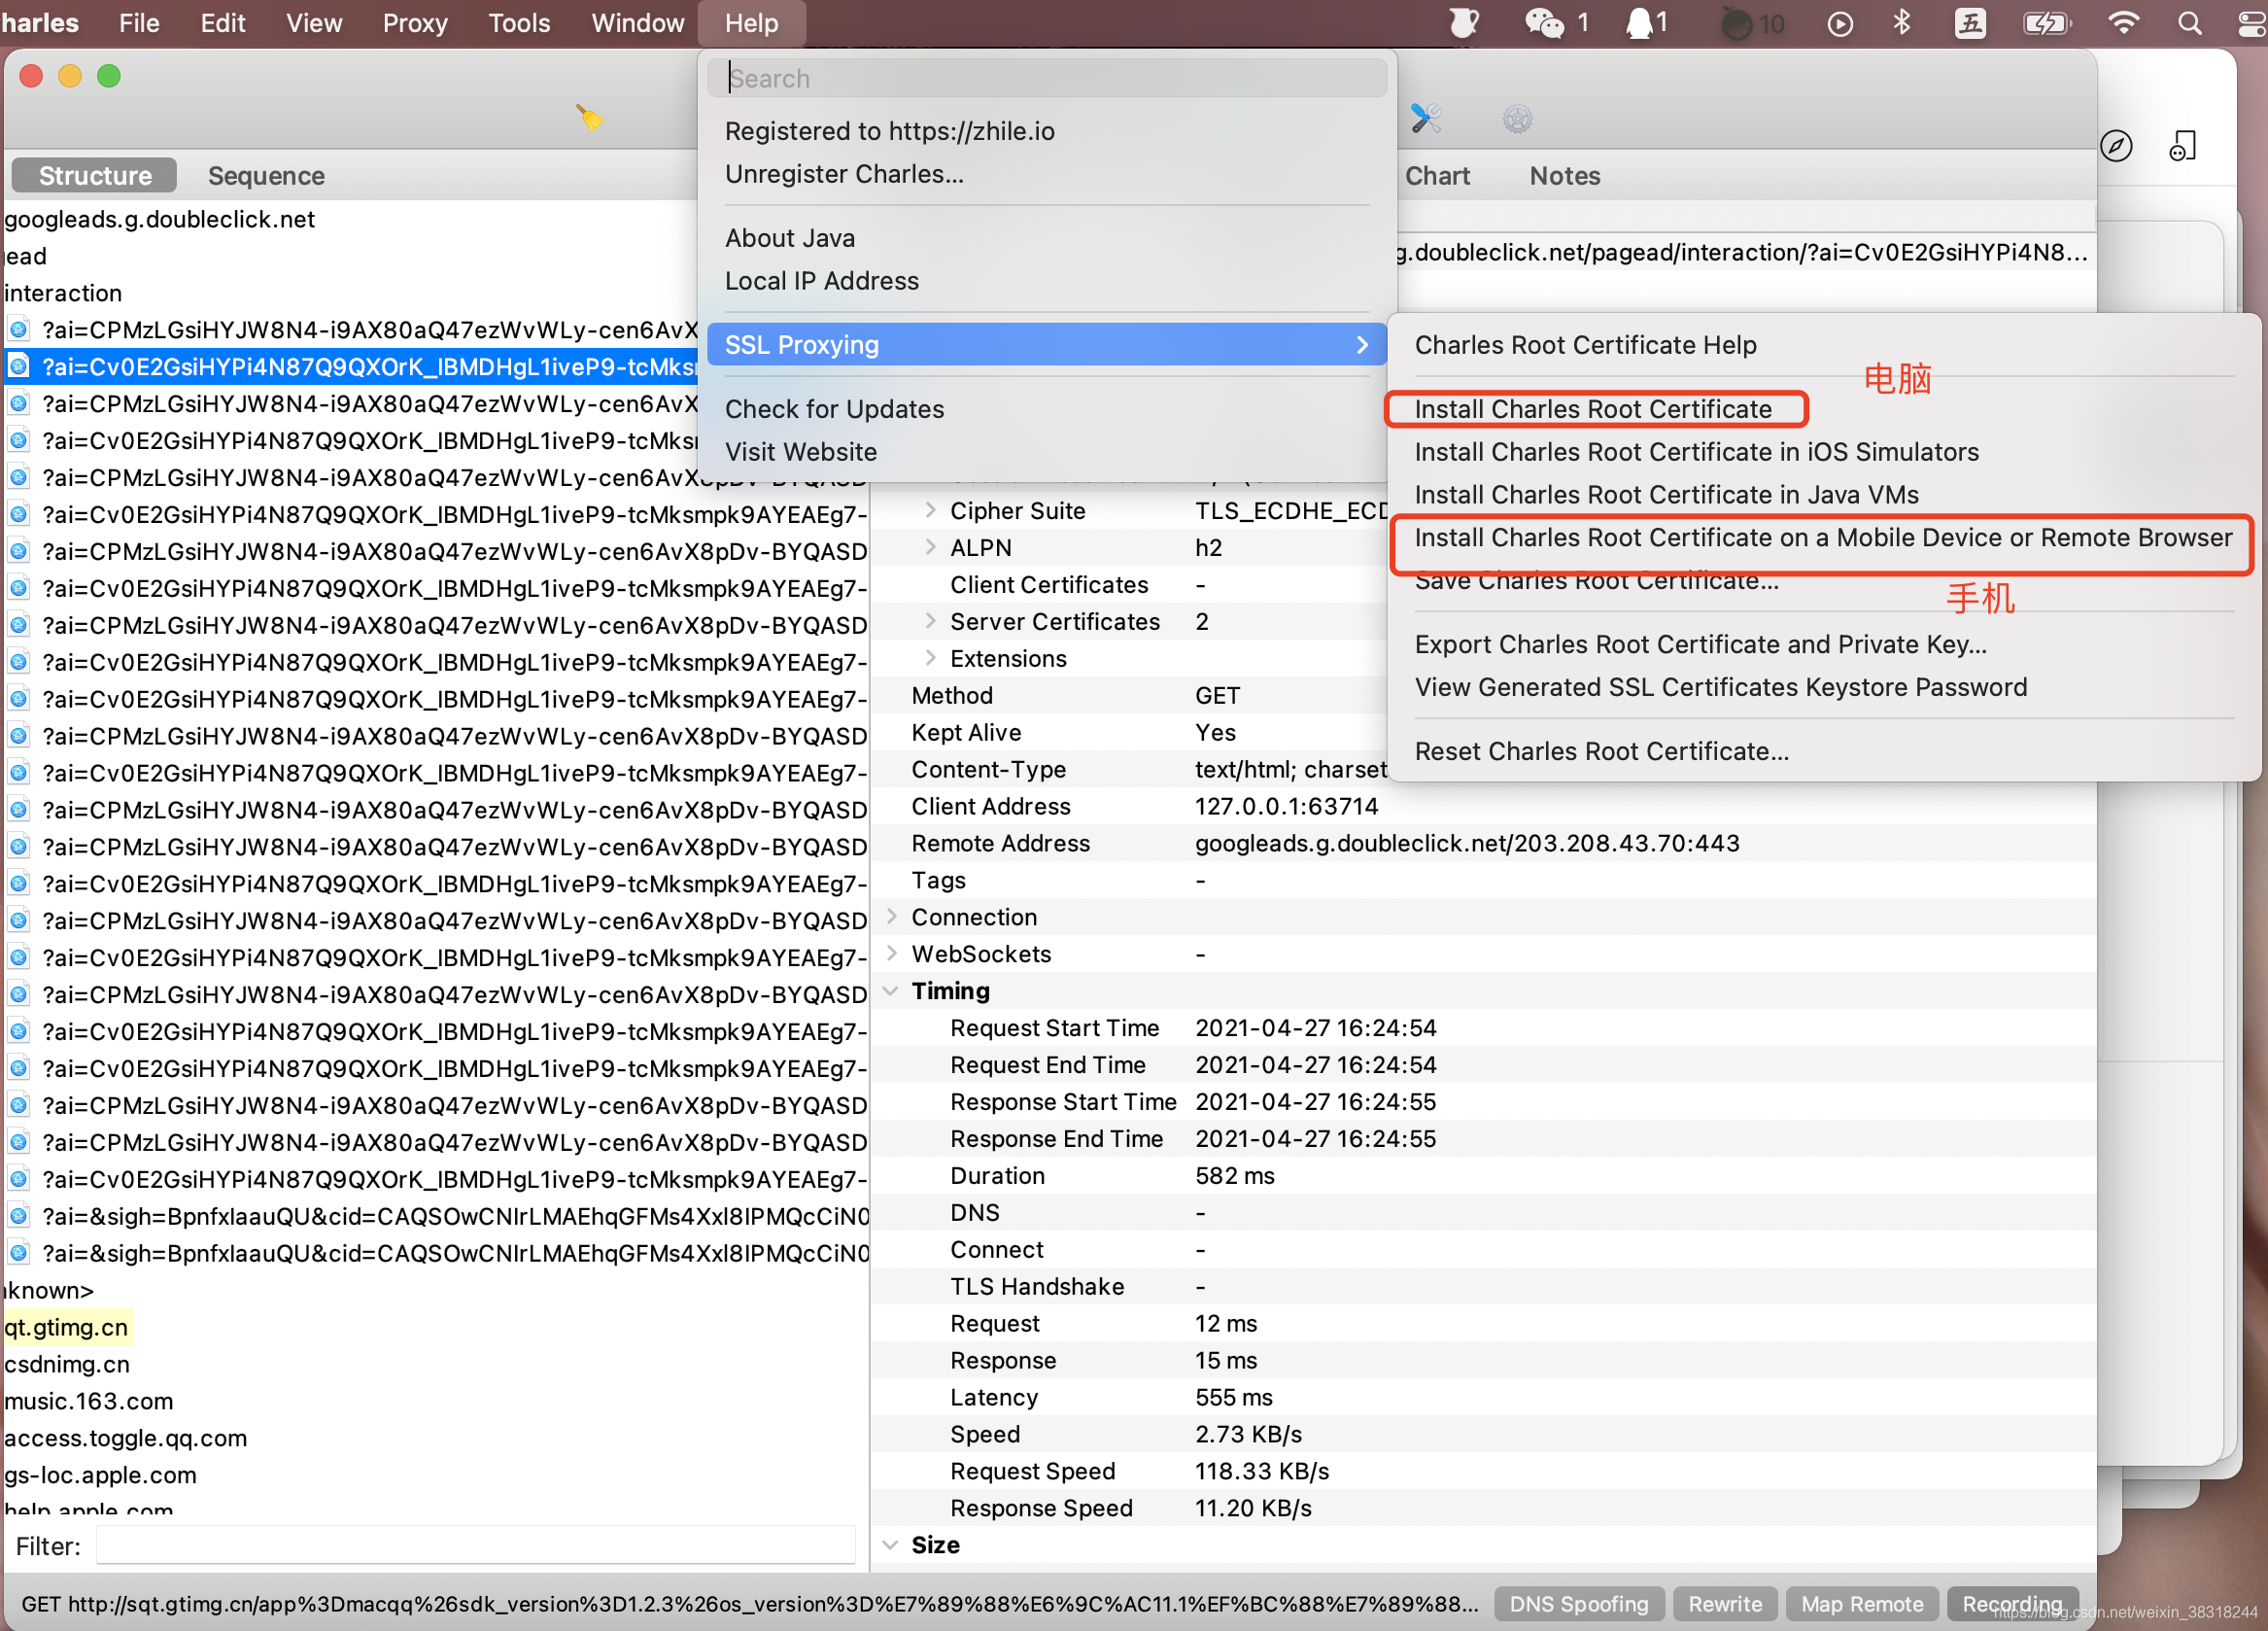Click the Duration value 582 ms
The image size is (2268, 1631).
(1234, 1176)
